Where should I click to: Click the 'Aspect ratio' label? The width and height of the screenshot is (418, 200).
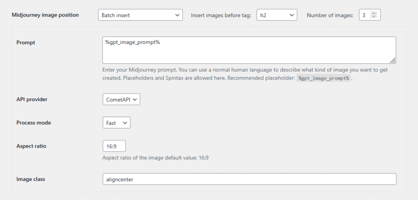(x=31, y=146)
